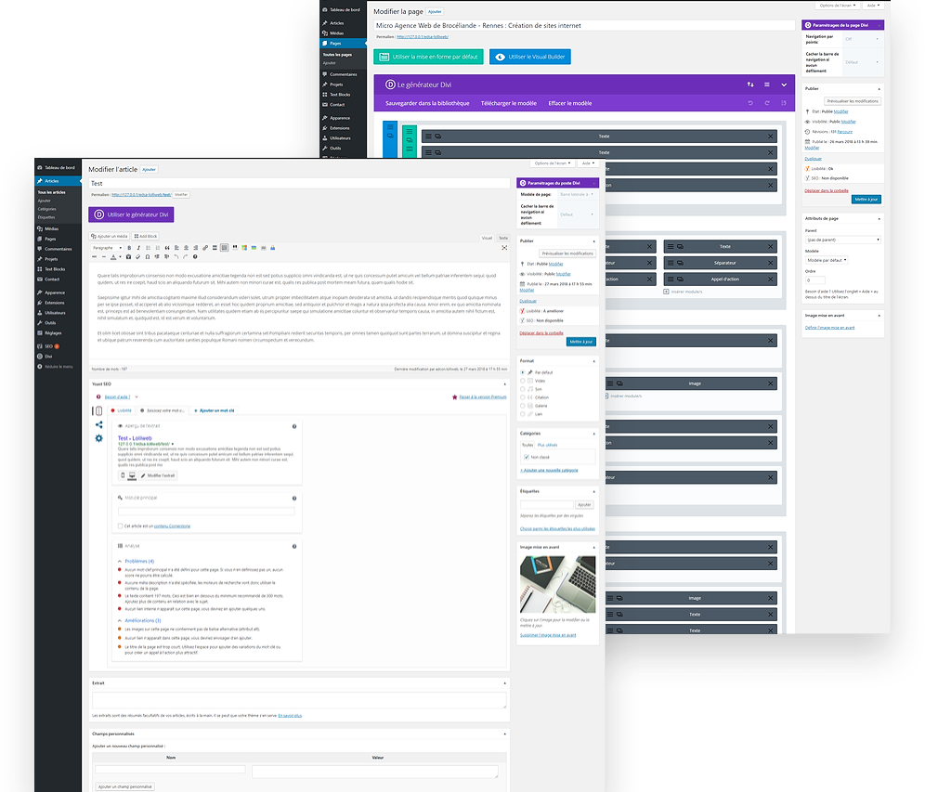Click the insert link icon in editor toolbar
925x792 pixels.
[204, 248]
